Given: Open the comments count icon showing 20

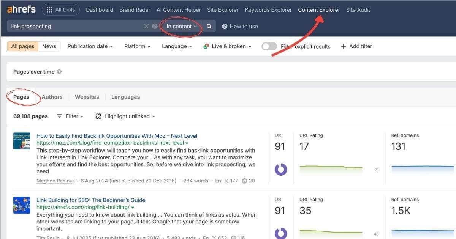Looking at the screenshot, I should click(249, 181).
